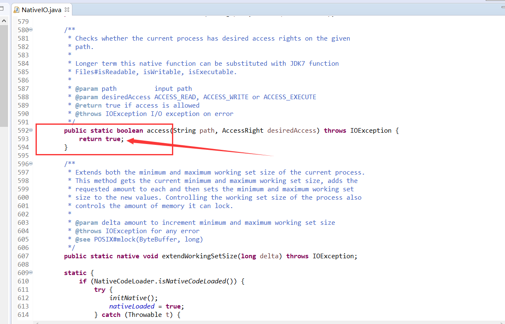Click line number 579 in the gutter
The height and width of the screenshot is (324, 505).
coord(23,21)
